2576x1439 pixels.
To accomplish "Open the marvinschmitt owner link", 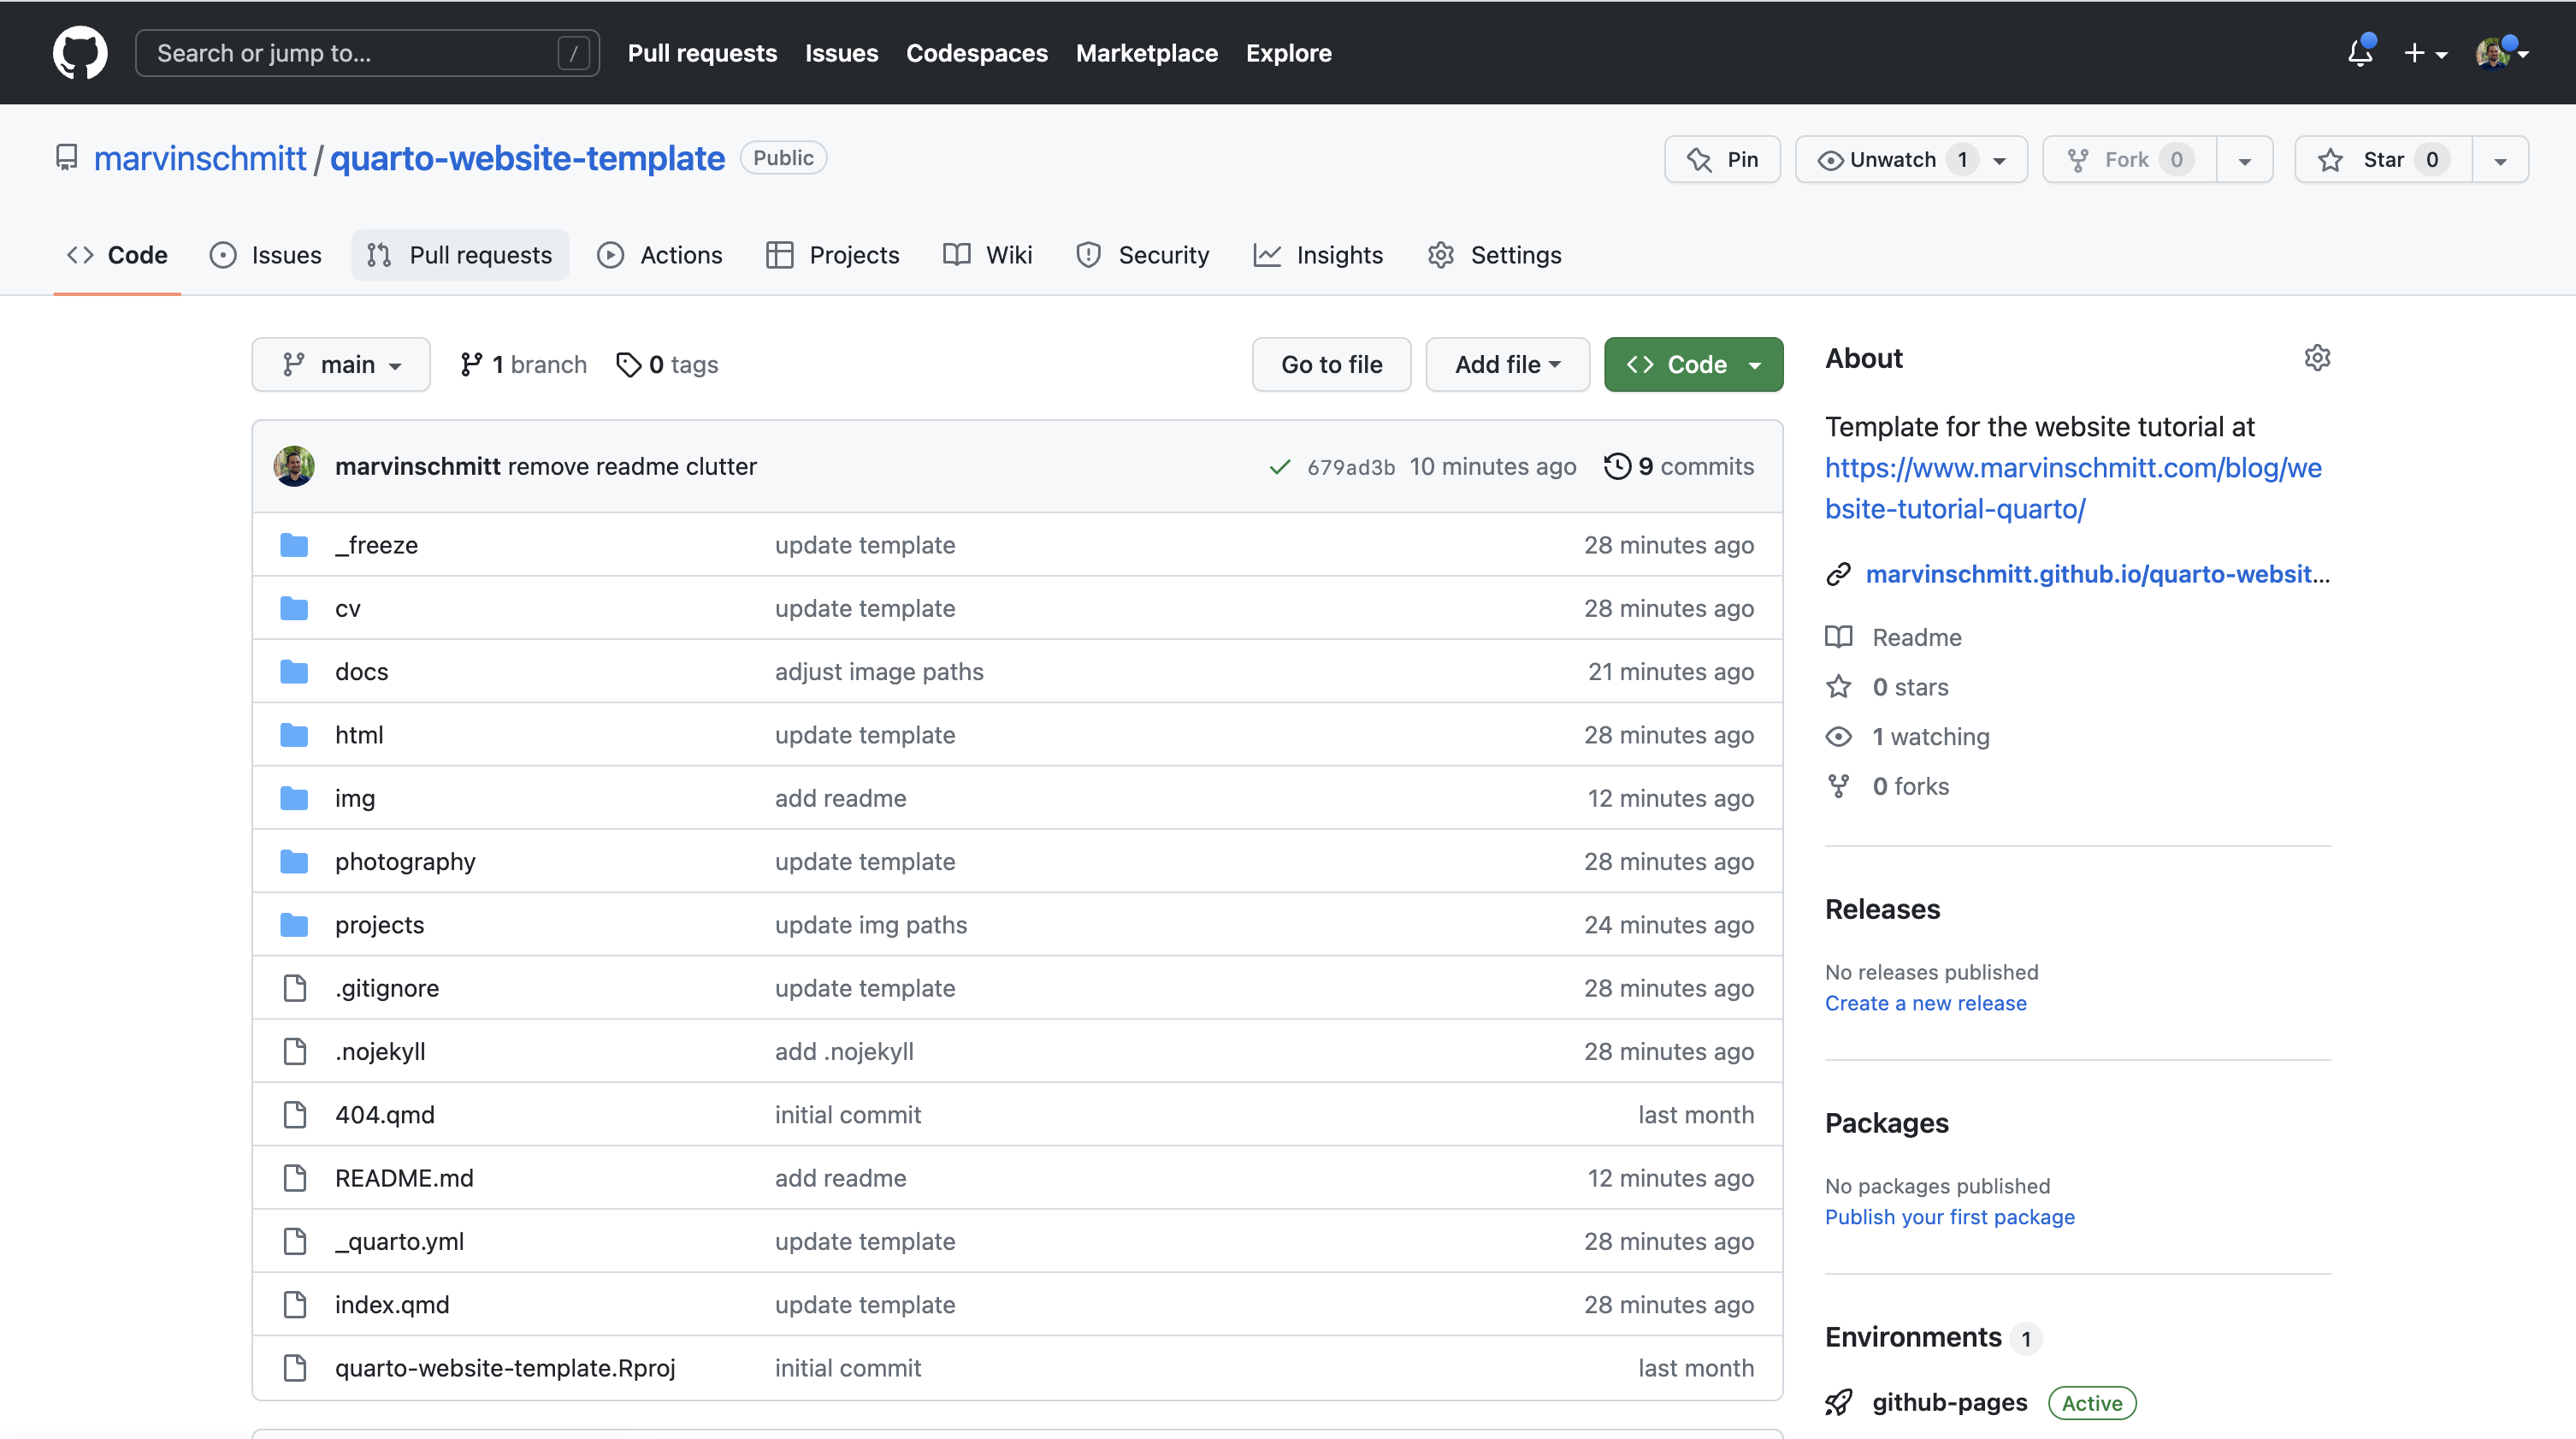I will 199,158.
